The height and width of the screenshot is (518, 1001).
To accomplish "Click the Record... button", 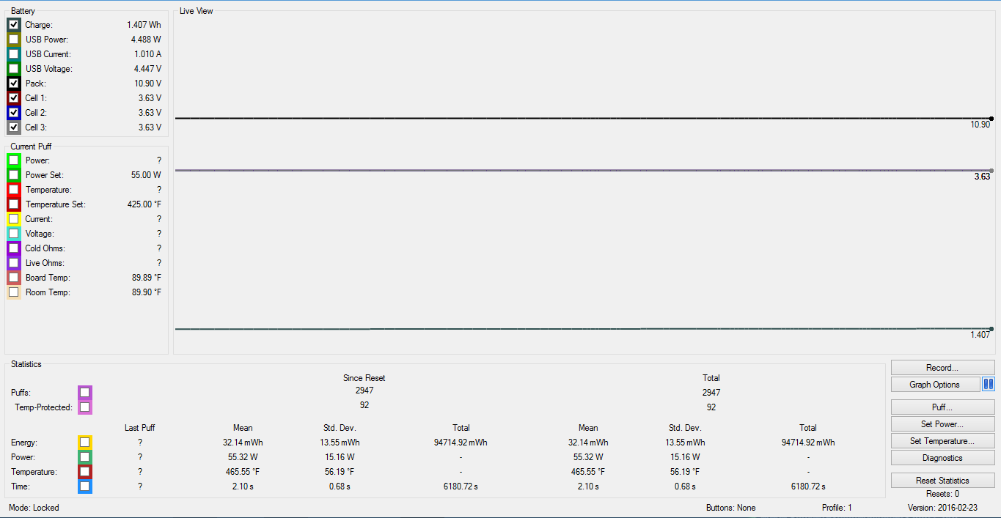I will click(x=942, y=368).
